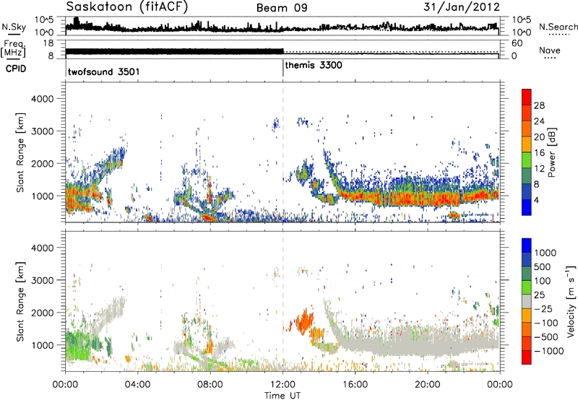The image size is (578, 400).
Task: Click the power colorbar tick '4'
Action: tap(536, 200)
